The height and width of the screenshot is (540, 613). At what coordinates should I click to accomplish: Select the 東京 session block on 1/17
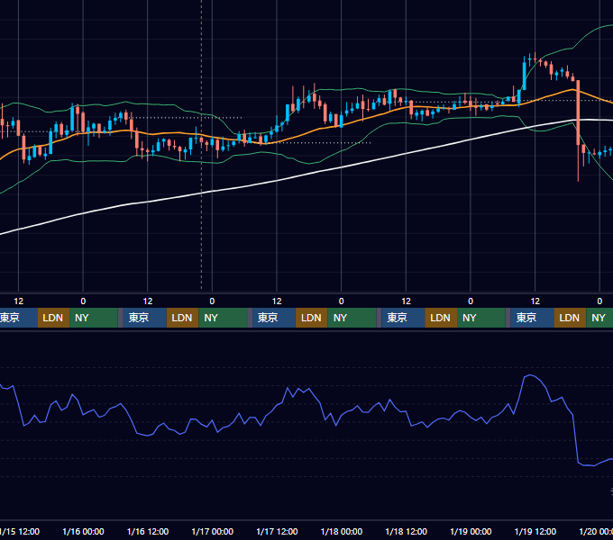pyautogui.click(x=274, y=318)
